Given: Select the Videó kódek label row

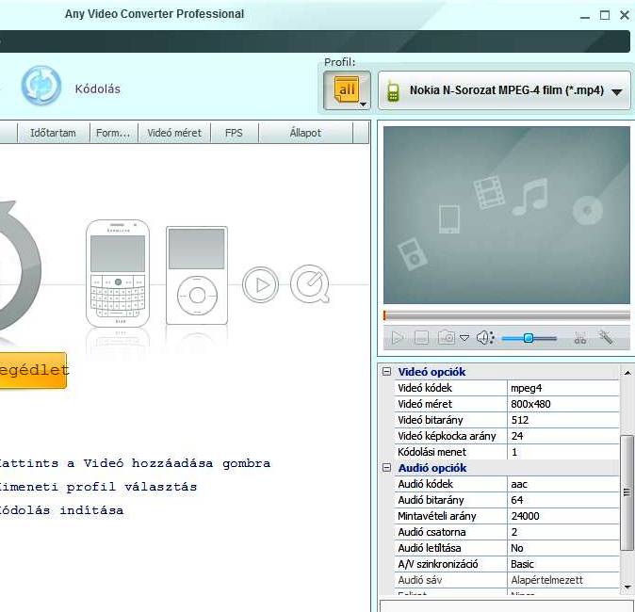Looking at the screenshot, I should 450,388.
